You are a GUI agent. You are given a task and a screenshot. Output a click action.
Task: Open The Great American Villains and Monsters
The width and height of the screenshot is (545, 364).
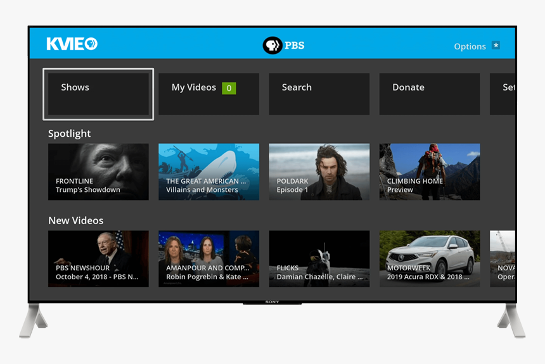[209, 172]
